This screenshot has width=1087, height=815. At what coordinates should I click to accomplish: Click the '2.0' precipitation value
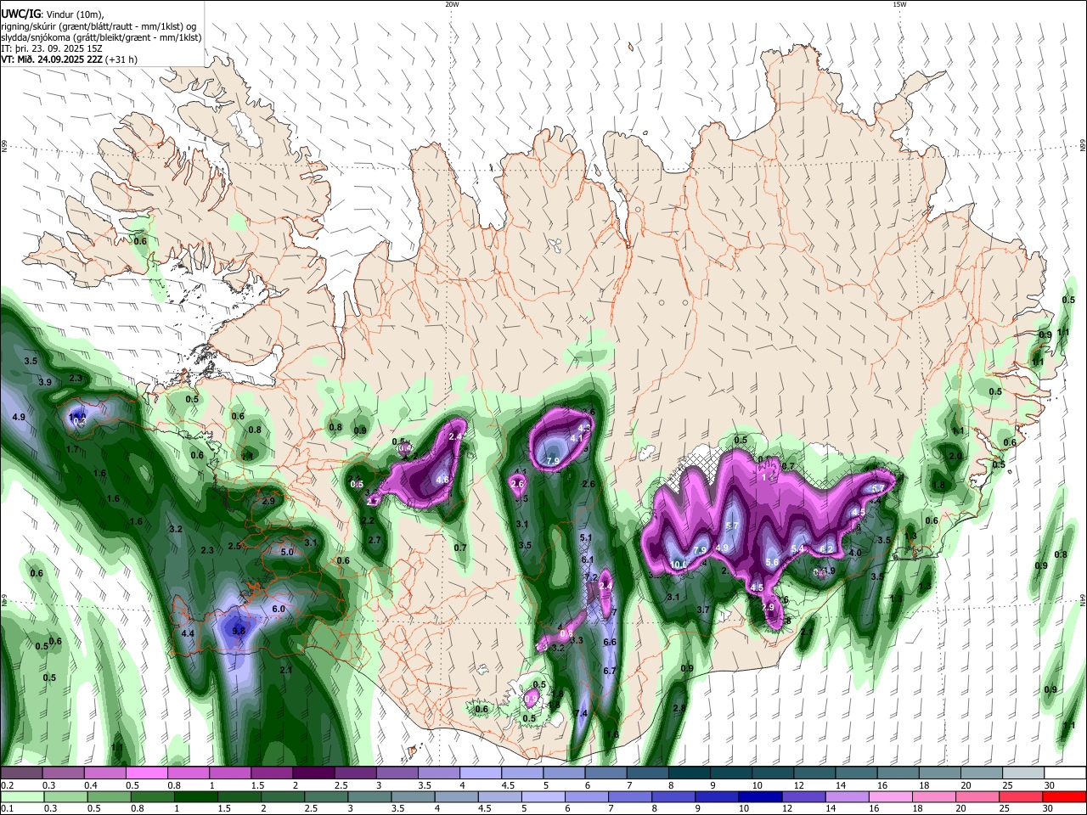click(x=955, y=456)
